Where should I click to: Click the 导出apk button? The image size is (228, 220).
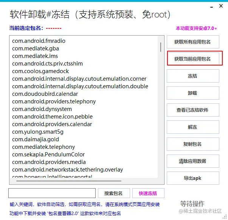(x=193, y=178)
